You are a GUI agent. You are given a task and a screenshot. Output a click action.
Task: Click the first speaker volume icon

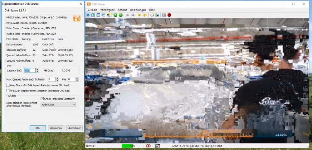pos(140,15)
